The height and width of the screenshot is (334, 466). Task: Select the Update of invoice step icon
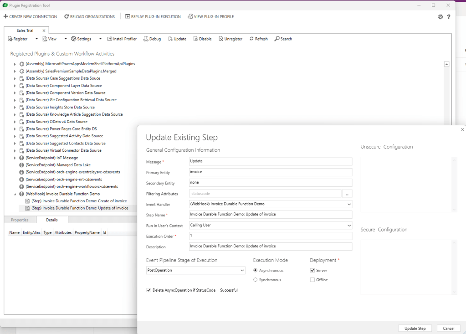(x=28, y=208)
